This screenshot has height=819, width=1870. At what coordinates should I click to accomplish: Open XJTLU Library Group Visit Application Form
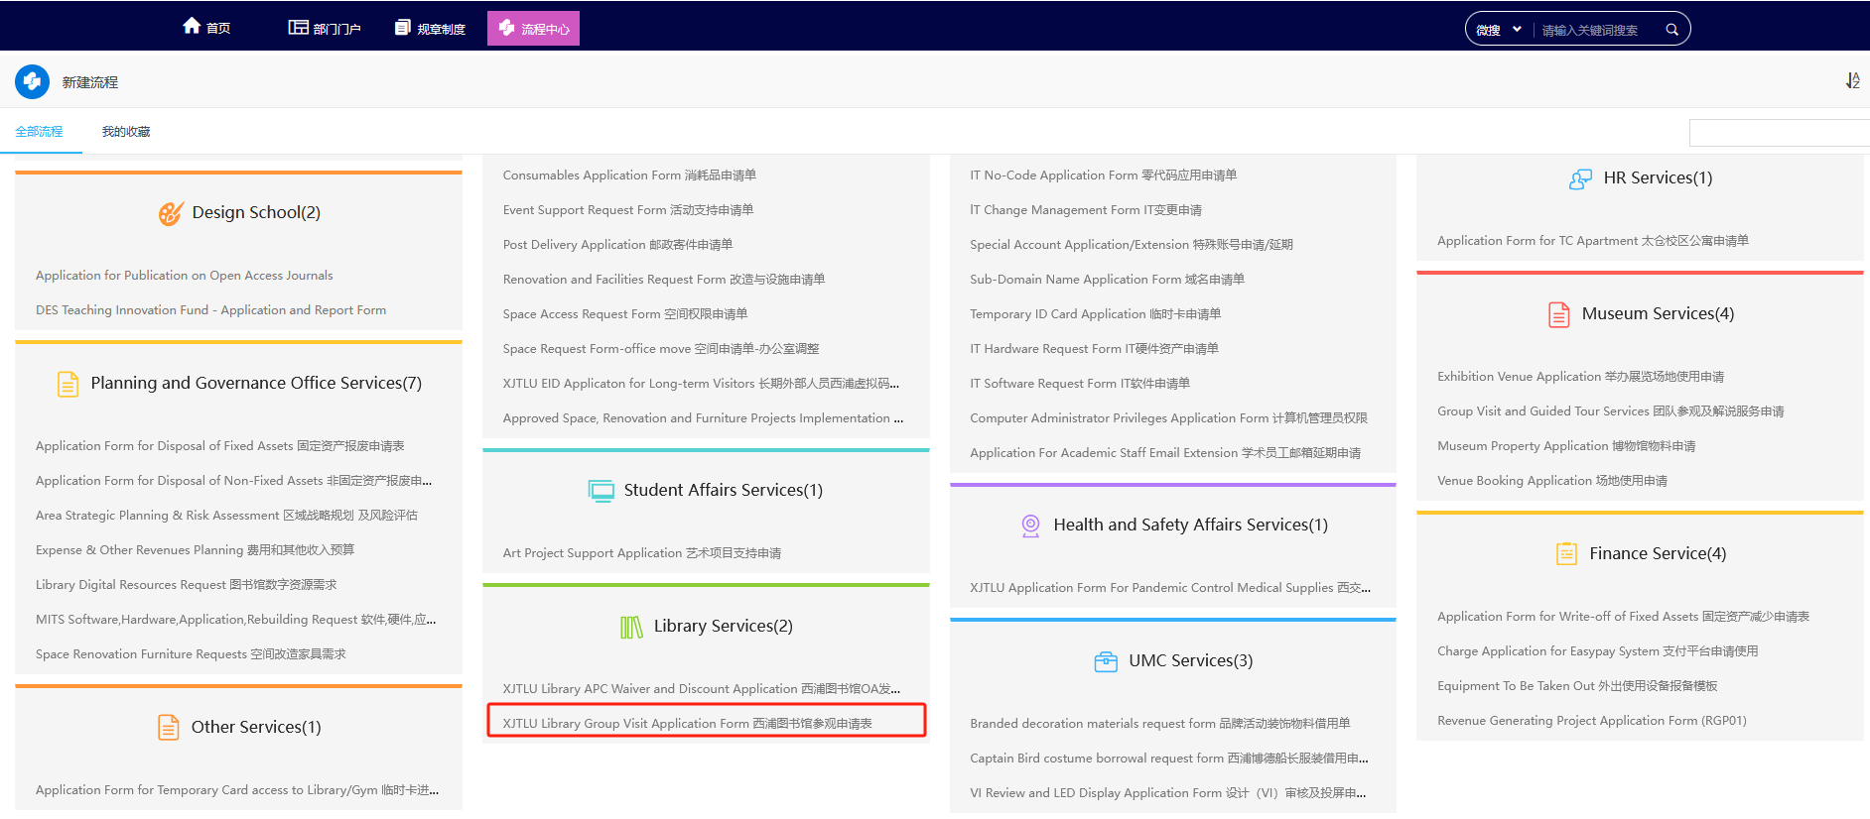point(687,724)
